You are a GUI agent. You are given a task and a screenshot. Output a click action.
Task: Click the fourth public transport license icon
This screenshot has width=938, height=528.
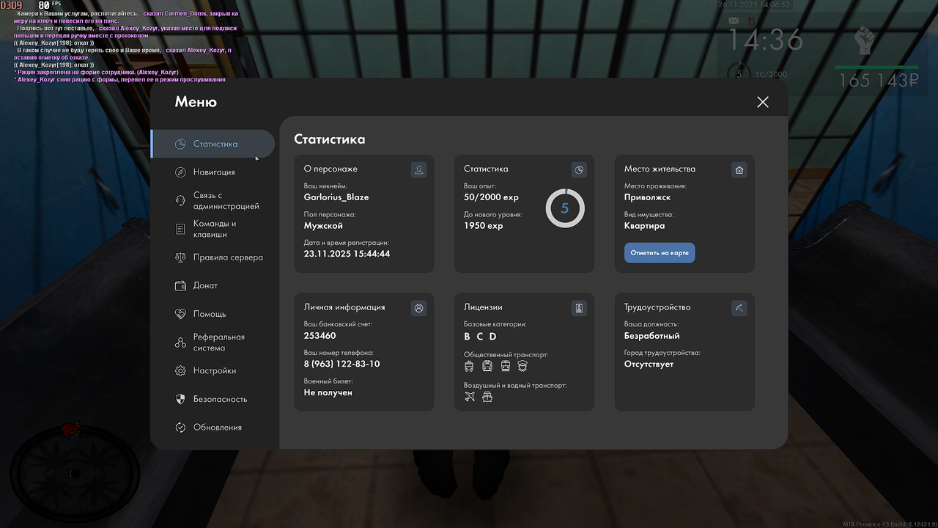(522, 365)
